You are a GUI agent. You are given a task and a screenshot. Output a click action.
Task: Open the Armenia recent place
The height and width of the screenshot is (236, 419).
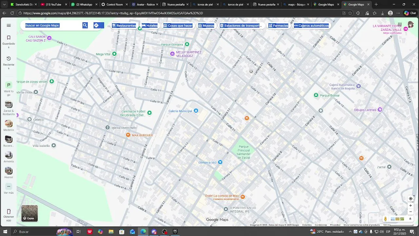9,157
